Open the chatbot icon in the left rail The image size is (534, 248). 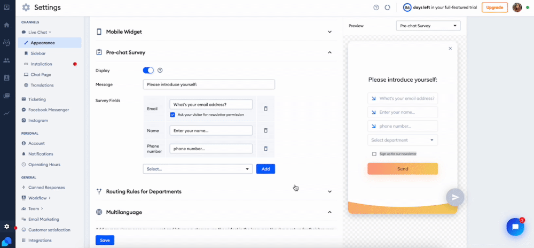coord(6,43)
